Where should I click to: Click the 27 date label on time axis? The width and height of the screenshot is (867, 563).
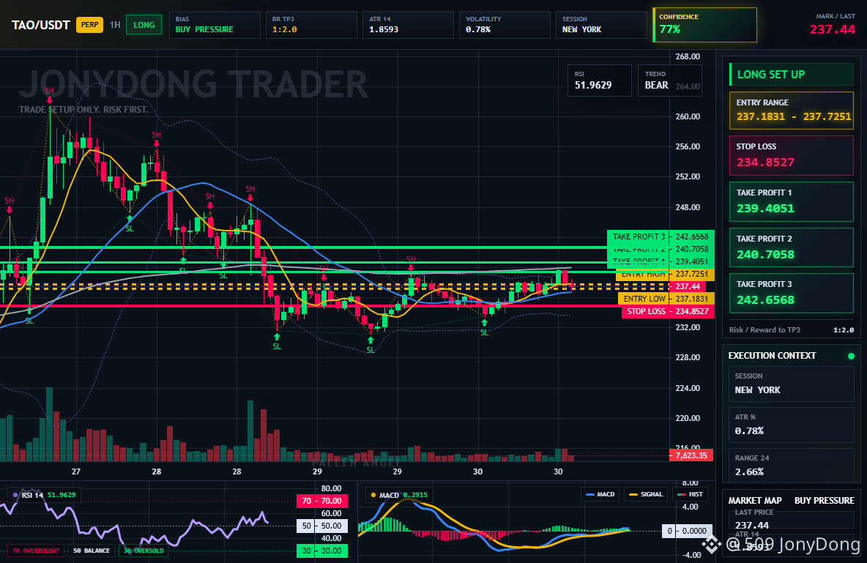(75, 471)
